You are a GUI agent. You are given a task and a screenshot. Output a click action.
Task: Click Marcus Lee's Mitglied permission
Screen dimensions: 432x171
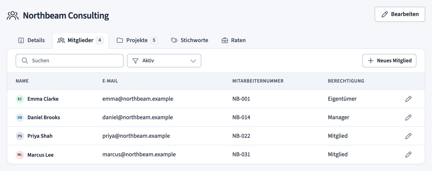coord(338,154)
